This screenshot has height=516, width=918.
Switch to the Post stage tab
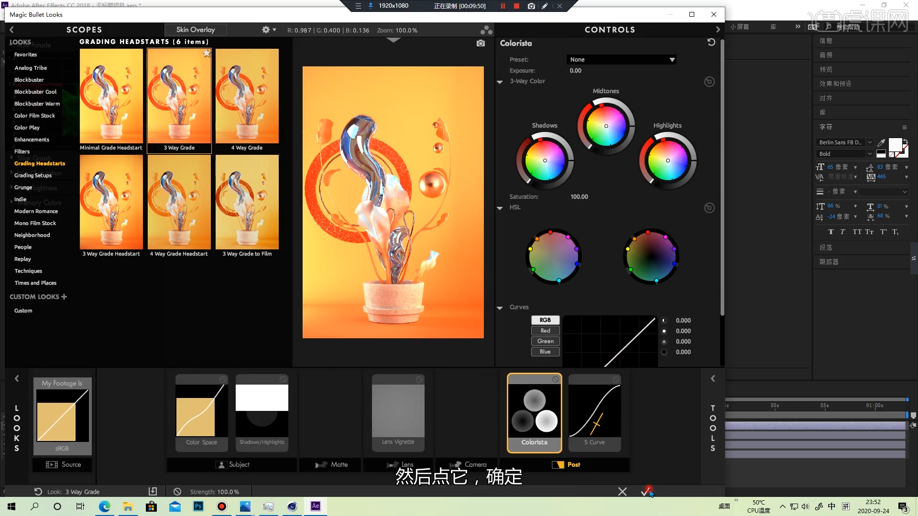[x=565, y=464]
